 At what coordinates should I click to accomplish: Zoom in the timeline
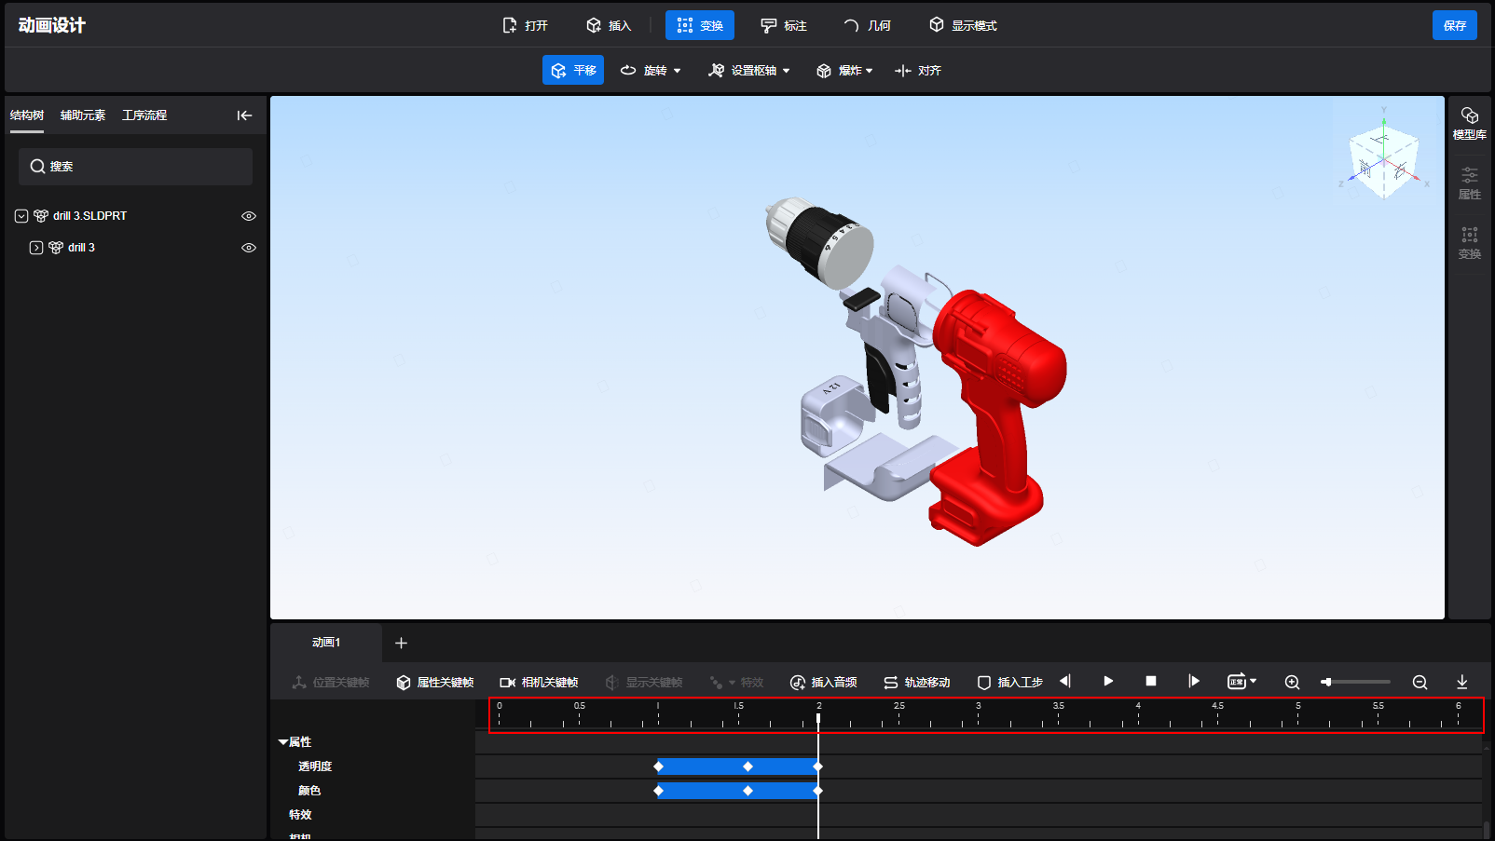tap(1292, 683)
